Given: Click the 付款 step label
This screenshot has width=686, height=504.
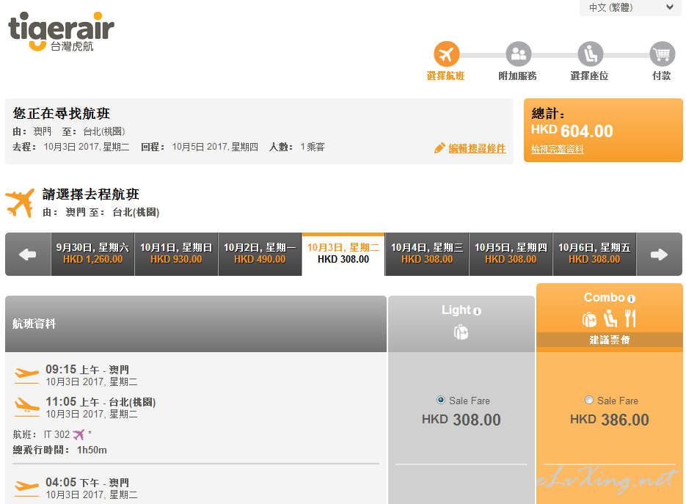Looking at the screenshot, I should coord(662,76).
